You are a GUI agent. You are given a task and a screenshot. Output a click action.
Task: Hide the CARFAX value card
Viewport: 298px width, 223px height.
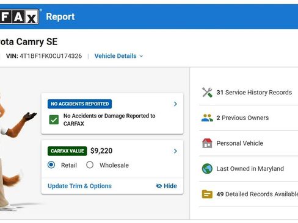coord(167,186)
